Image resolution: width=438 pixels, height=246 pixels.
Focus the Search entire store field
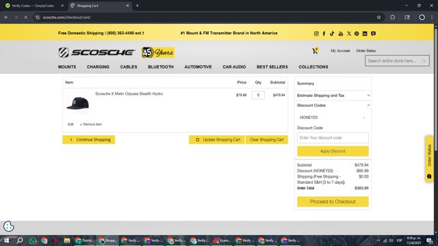tap(397, 61)
